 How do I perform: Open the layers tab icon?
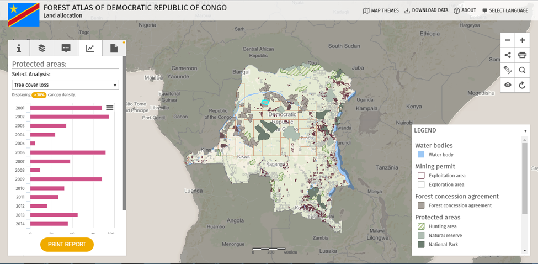42,48
